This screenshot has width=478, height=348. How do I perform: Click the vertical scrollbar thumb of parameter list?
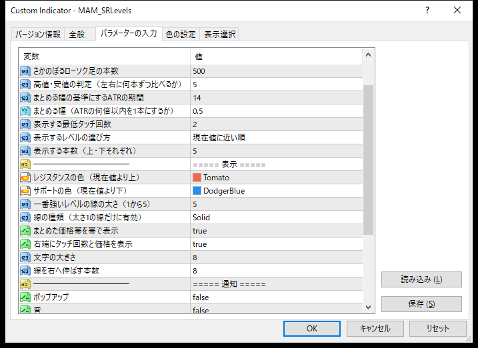point(368,160)
